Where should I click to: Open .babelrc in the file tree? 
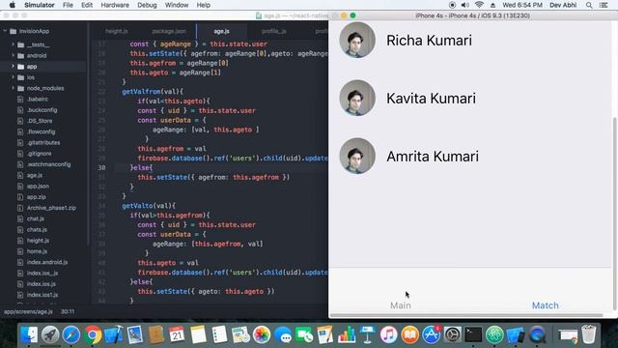point(38,99)
